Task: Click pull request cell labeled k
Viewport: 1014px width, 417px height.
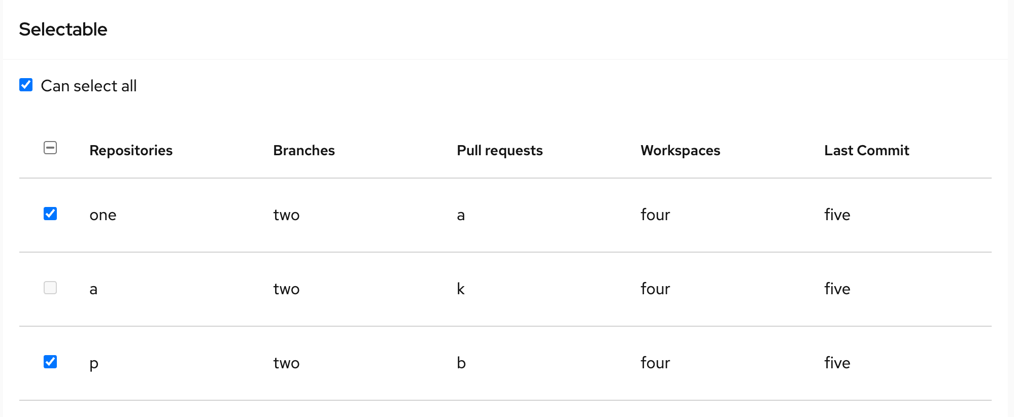Action: tap(461, 289)
